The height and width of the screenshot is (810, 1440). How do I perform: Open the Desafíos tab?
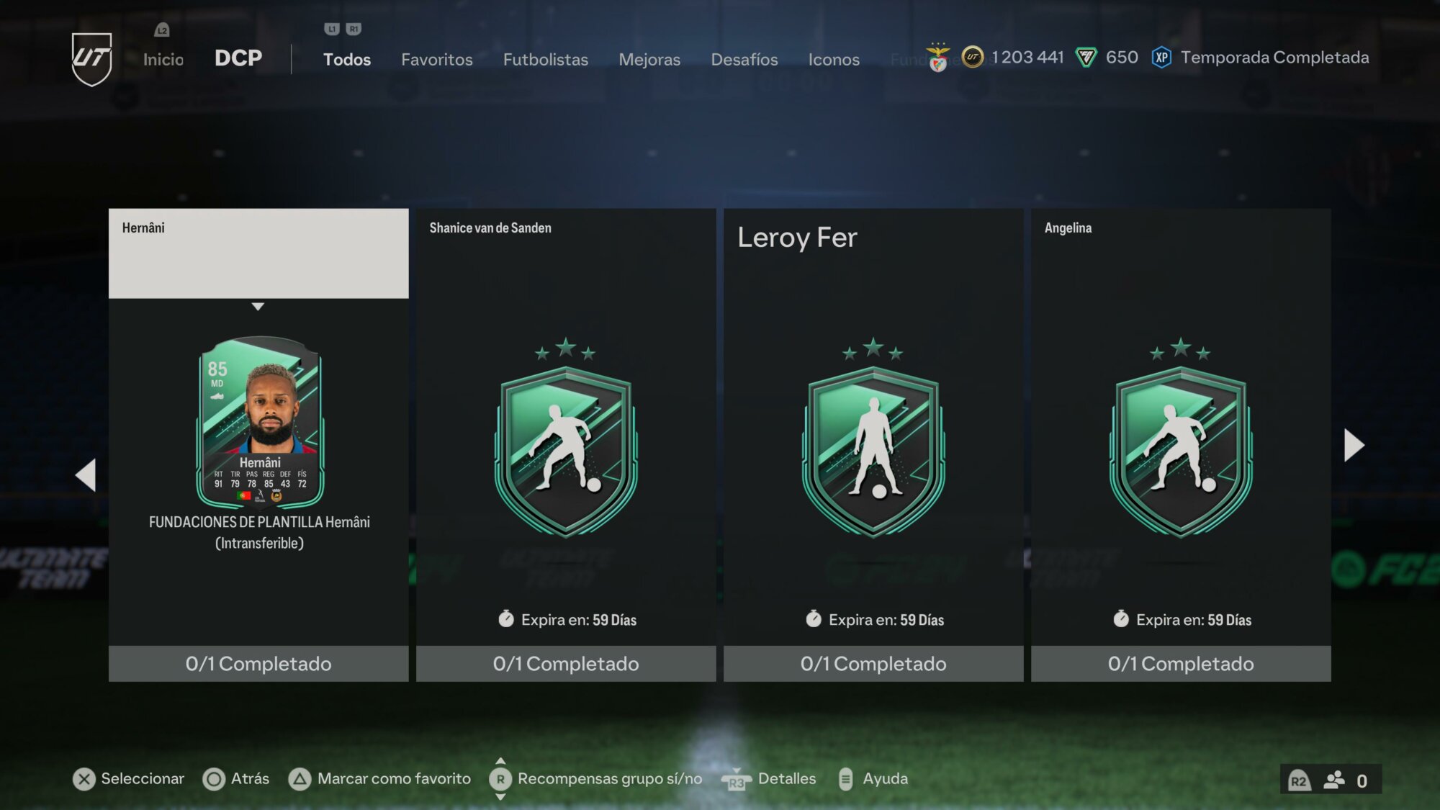pyautogui.click(x=744, y=60)
